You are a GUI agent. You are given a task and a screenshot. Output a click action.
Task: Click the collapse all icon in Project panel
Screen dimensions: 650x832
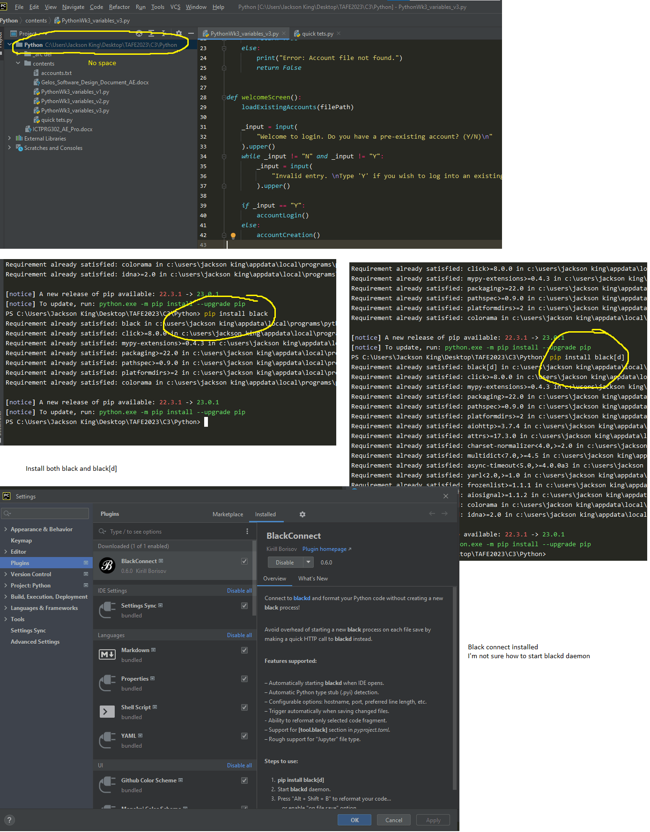coord(163,33)
